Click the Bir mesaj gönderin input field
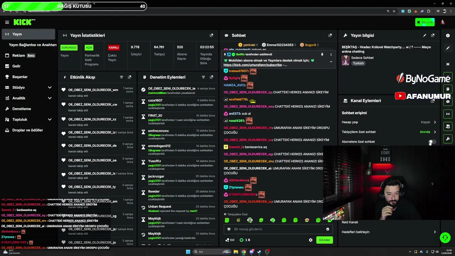The height and width of the screenshot is (256, 455). point(279,229)
